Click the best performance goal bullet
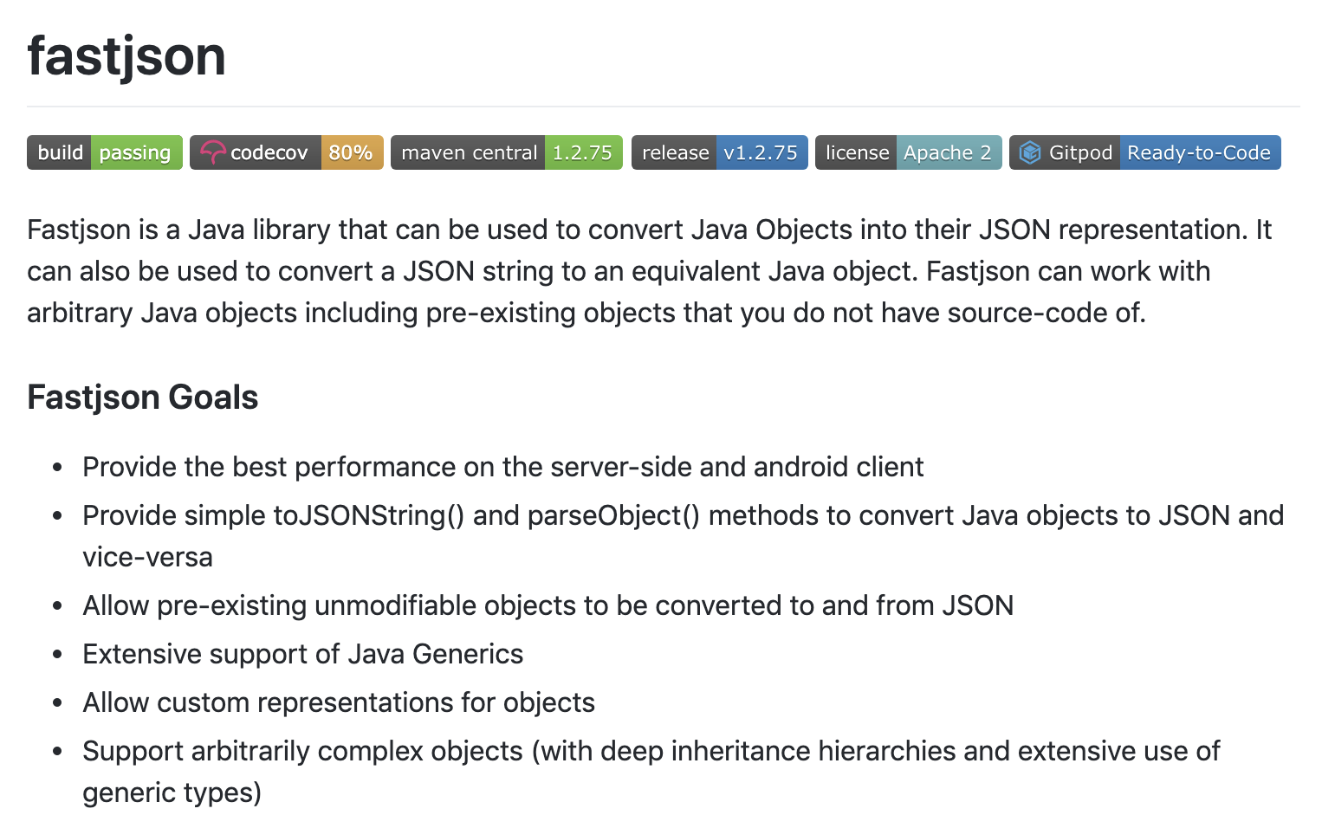 (x=502, y=467)
